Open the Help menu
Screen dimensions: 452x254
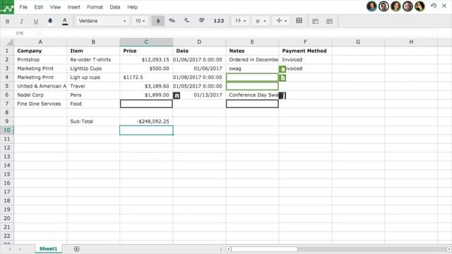pos(132,7)
